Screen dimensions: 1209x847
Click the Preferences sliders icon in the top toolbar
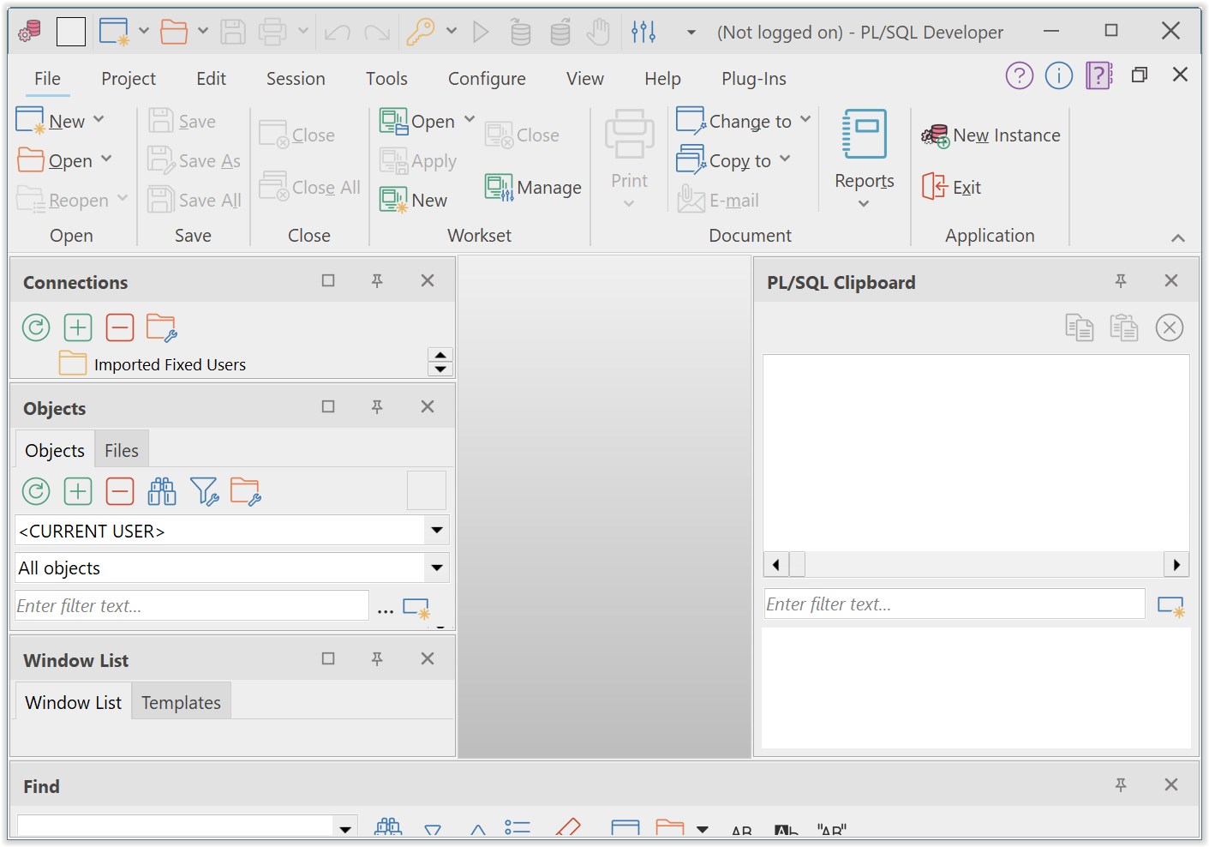click(x=643, y=31)
